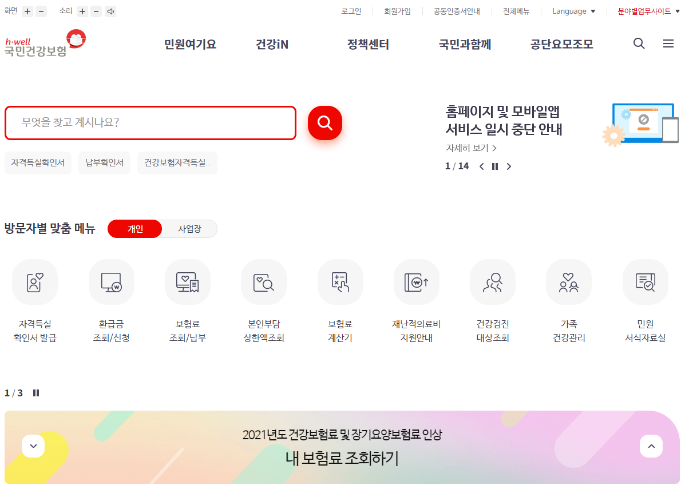Open 내 보험료 조회하기 banner link
This screenshot has height=489, width=685.
(x=342, y=458)
